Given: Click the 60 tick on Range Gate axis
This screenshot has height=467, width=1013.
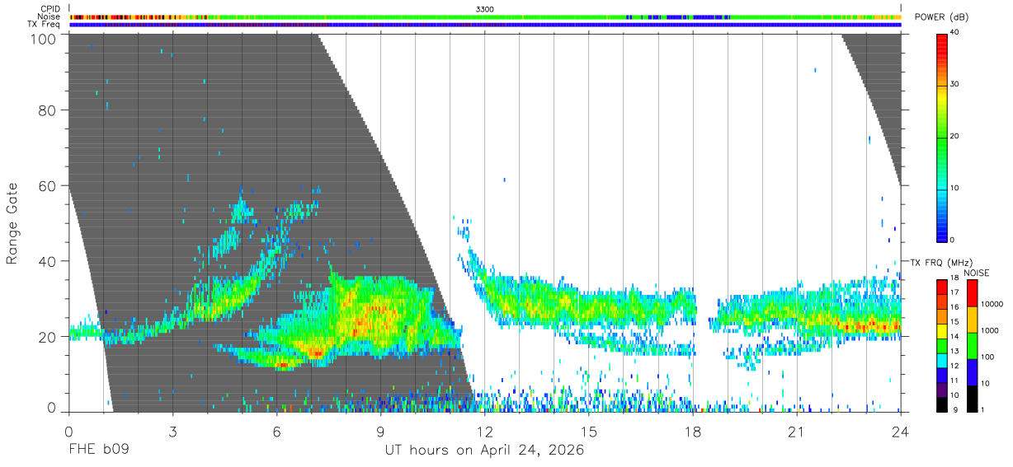Looking at the screenshot, I should (49, 186).
